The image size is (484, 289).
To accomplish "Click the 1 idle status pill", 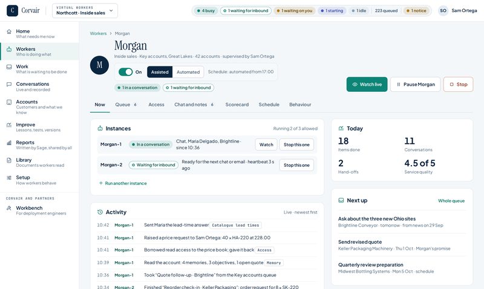I will pos(359,11).
